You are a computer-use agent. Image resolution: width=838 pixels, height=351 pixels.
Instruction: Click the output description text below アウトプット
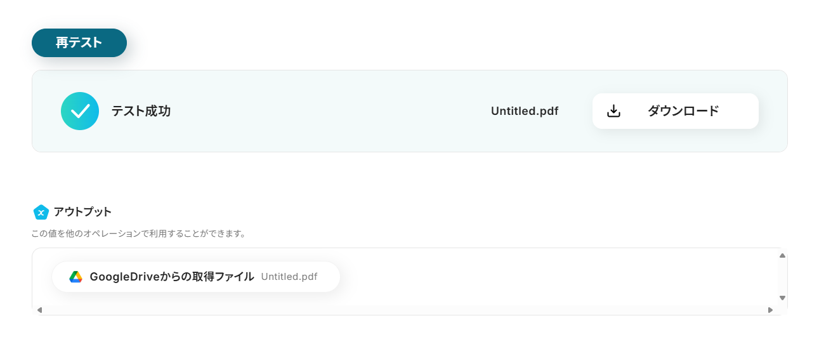coord(138,234)
